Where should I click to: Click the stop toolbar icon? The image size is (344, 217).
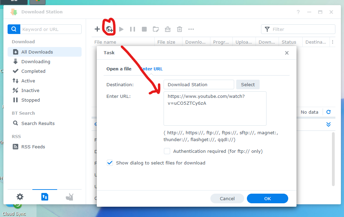pos(144,29)
